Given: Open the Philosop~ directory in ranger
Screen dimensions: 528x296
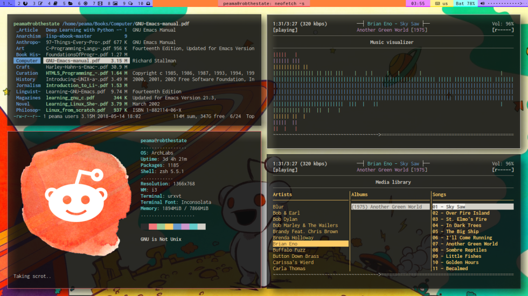Looking at the screenshot, I should 28,110.
